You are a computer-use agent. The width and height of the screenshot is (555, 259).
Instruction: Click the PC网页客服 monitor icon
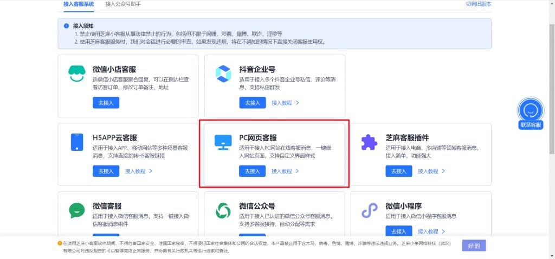[223, 142]
